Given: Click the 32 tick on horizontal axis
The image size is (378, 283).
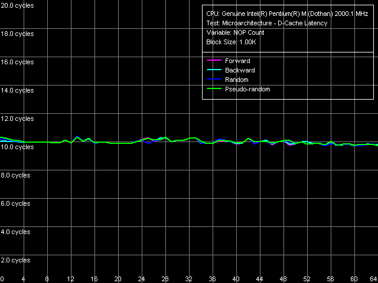Looking at the screenshot, I should (x=189, y=278).
